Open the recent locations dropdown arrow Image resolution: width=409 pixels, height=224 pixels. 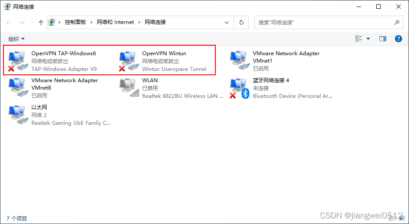pyautogui.click(x=32, y=23)
